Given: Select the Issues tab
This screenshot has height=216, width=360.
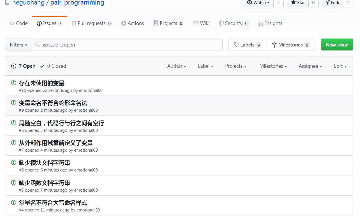Looking at the screenshot, I should click(50, 23).
